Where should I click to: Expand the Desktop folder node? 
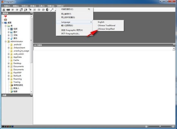tap(9, 63)
